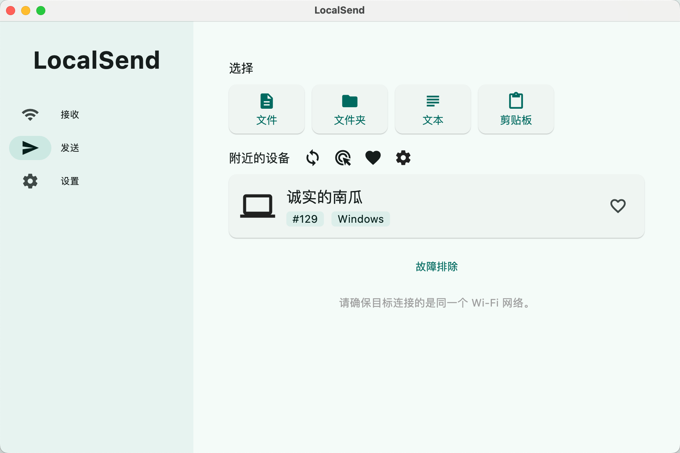Choose the 文本 (Text) button
The image size is (680, 453).
433,109
